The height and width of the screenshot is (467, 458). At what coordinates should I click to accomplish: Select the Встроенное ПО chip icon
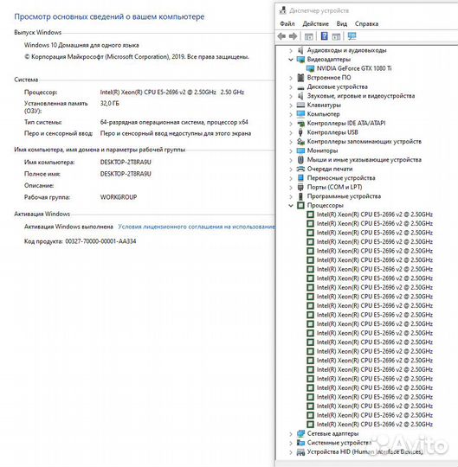300,78
